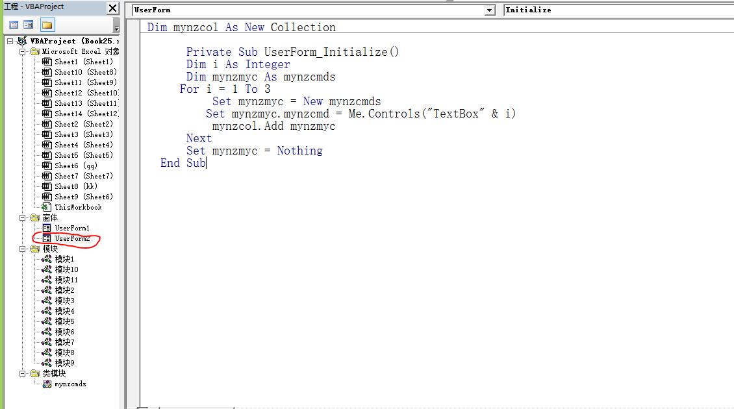Viewport: 734px width, 409px height.
Task: Select UserForm1 form icon
Action: click(47, 228)
